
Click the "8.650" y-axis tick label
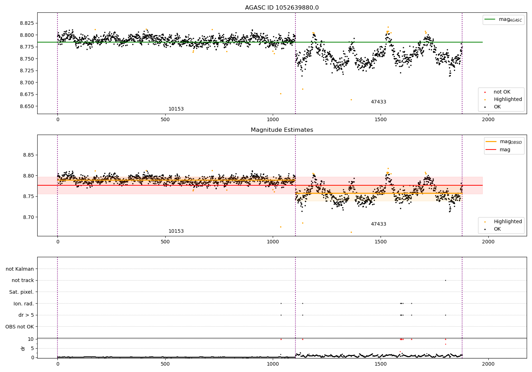27,106
